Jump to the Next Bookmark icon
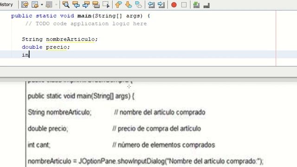The width and height of the screenshot is (297, 167). pyautogui.click(x=129, y=5)
